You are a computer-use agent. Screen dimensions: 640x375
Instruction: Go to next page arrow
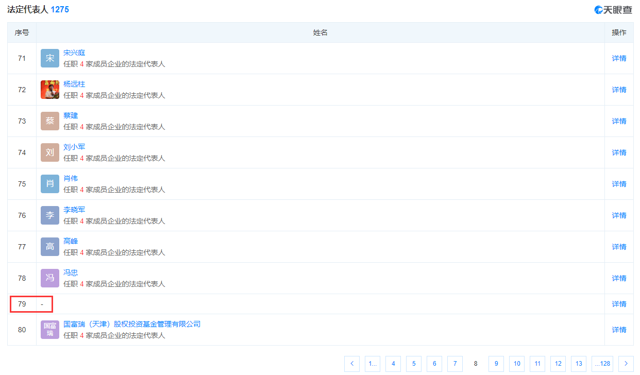[x=626, y=364]
